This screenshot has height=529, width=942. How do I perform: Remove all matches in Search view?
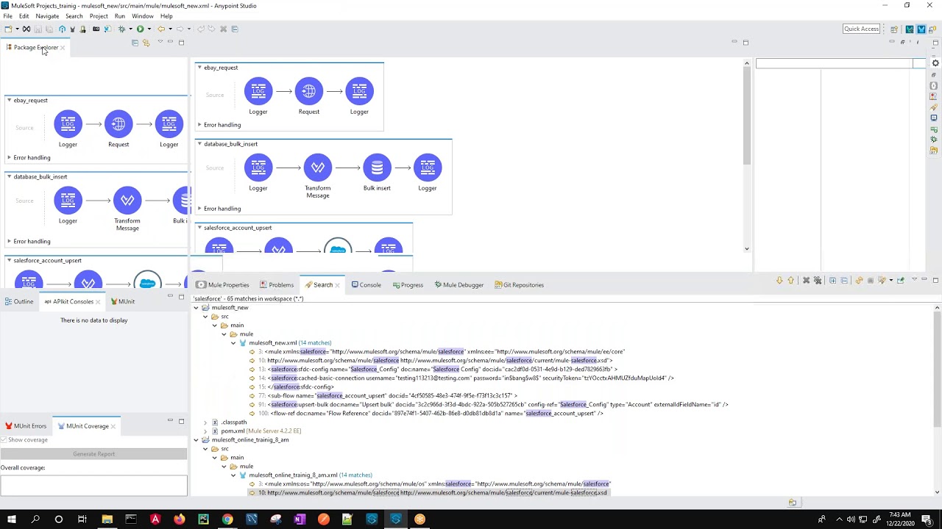coord(818,280)
